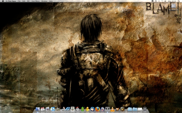Launch the green Adium bird icon

click(x=82, y=109)
